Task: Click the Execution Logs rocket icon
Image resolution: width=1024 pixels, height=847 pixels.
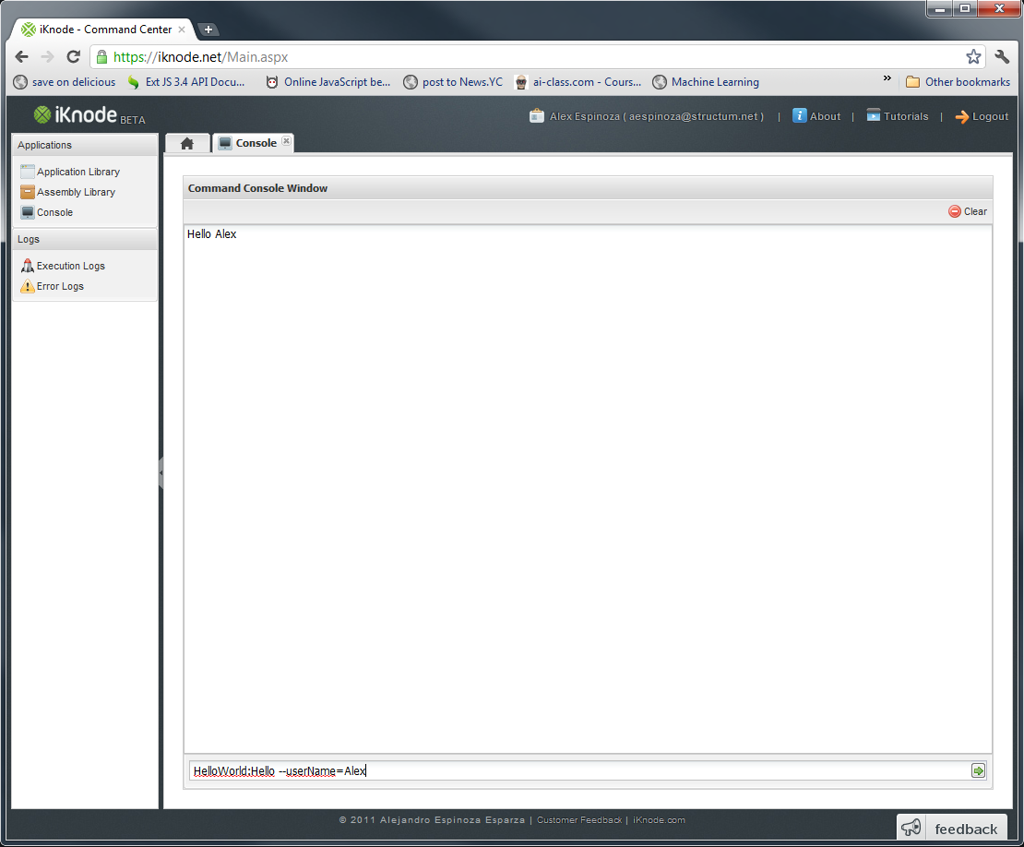Action: pos(28,265)
